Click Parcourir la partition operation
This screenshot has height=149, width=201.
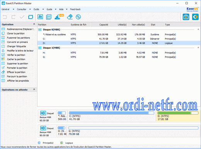pos(14,76)
